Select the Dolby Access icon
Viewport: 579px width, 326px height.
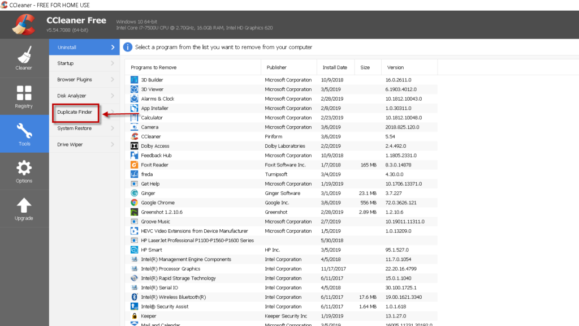click(135, 146)
